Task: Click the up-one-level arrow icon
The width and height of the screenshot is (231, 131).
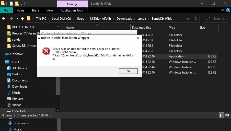Action: [x=22, y=19]
